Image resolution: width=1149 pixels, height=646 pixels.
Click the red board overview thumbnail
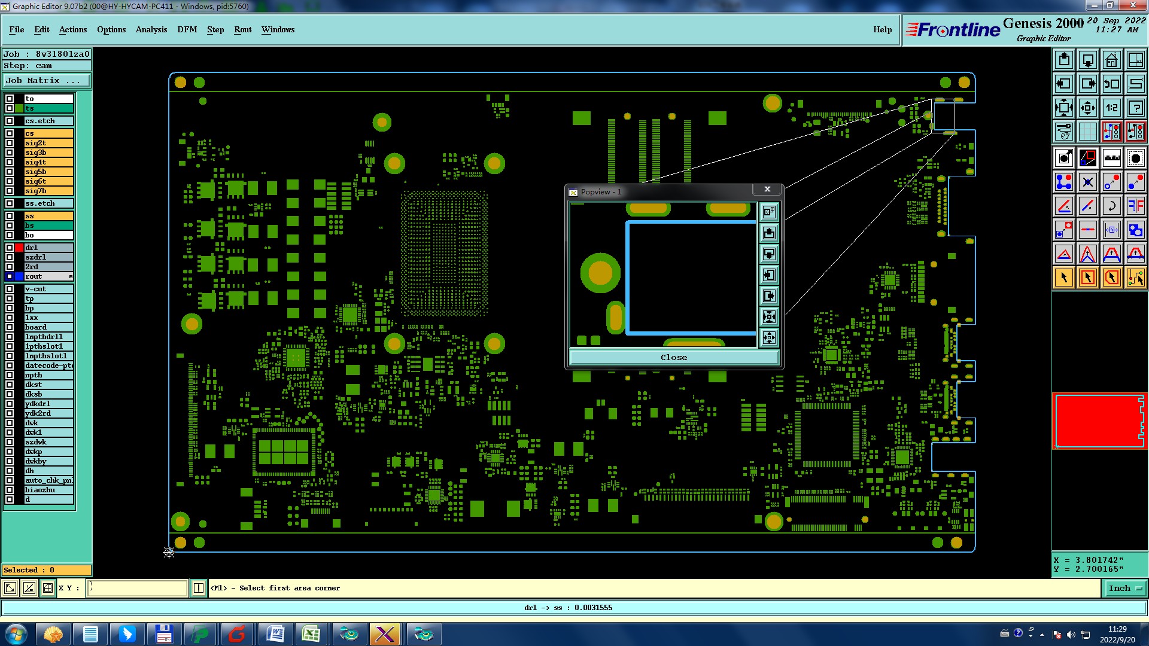click(x=1099, y=421)
